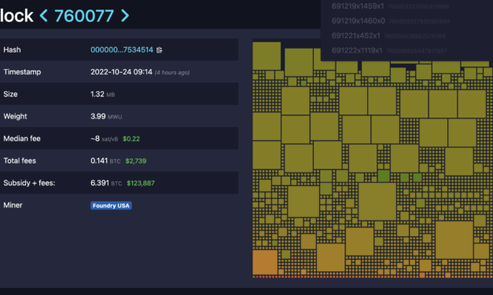Click the timestamp 2022-10-24 09:14
The image size is (493, 295).
click(121, 72)
